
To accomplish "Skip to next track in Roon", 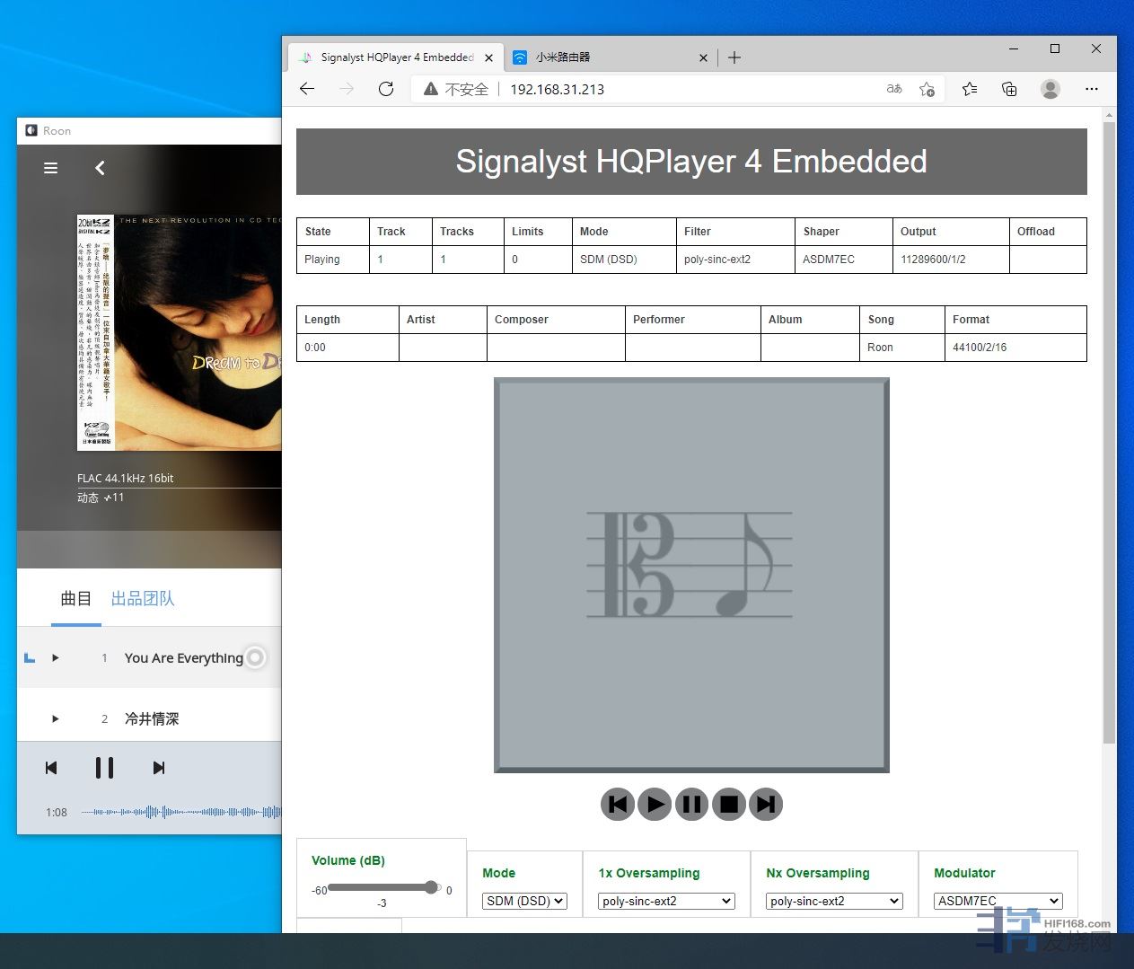I will (x=159, y=768).
